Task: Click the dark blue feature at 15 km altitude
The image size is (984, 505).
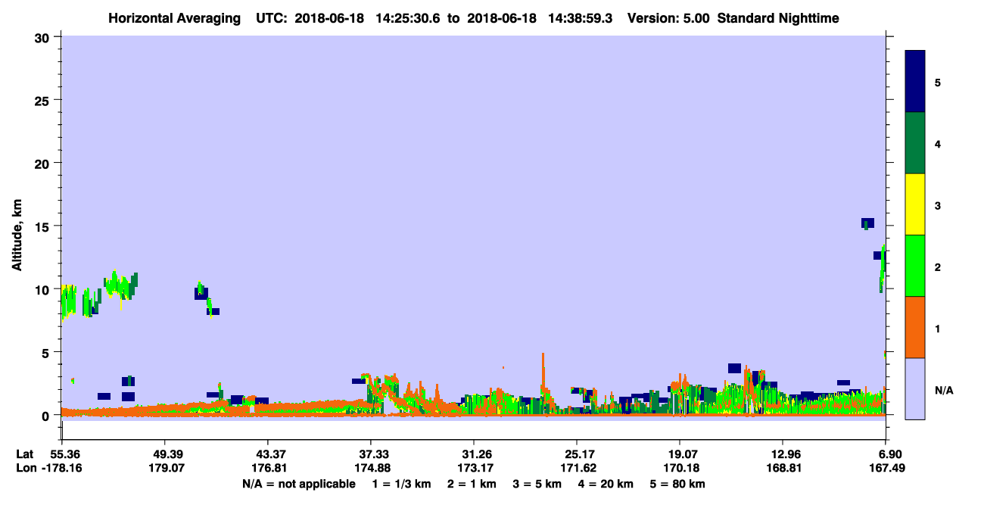Action: tap(867, 223)
